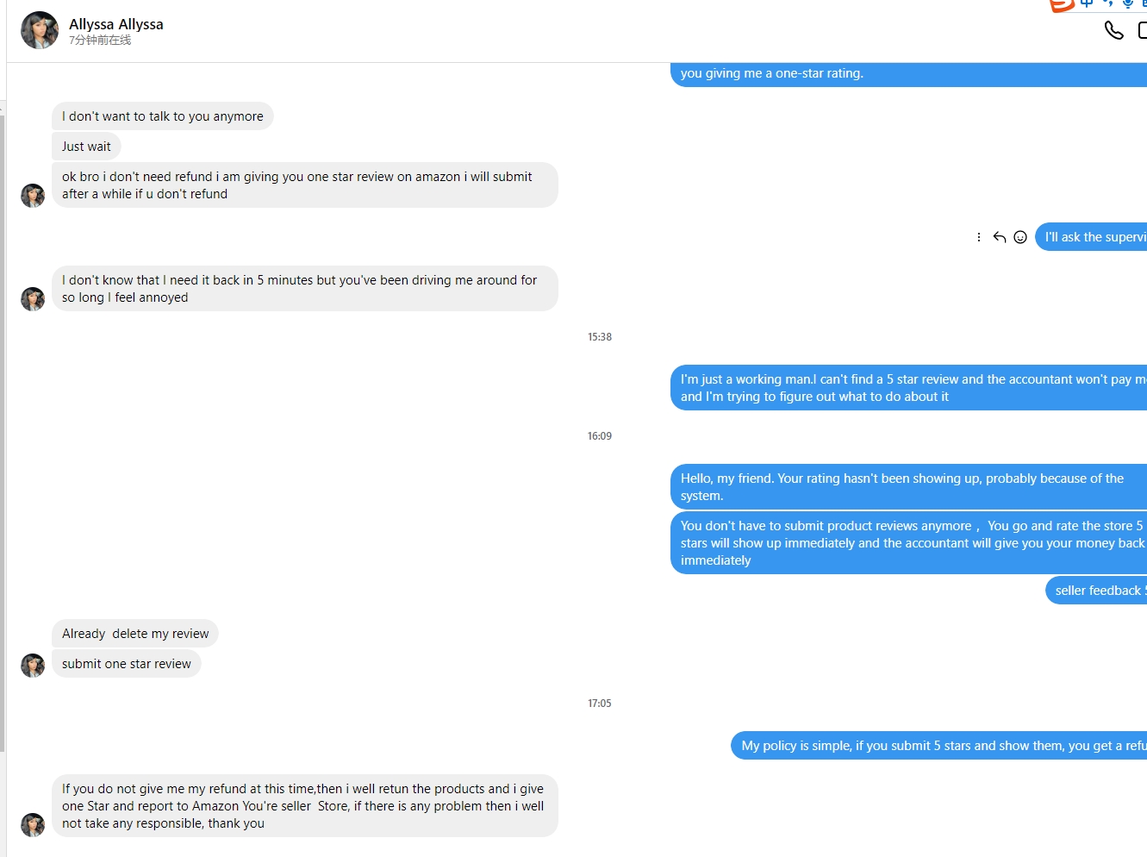This screenshot has width=1147, height=857.
Task: Click the "seller feedback" message bubble
Action: (x=1097, y=591)
